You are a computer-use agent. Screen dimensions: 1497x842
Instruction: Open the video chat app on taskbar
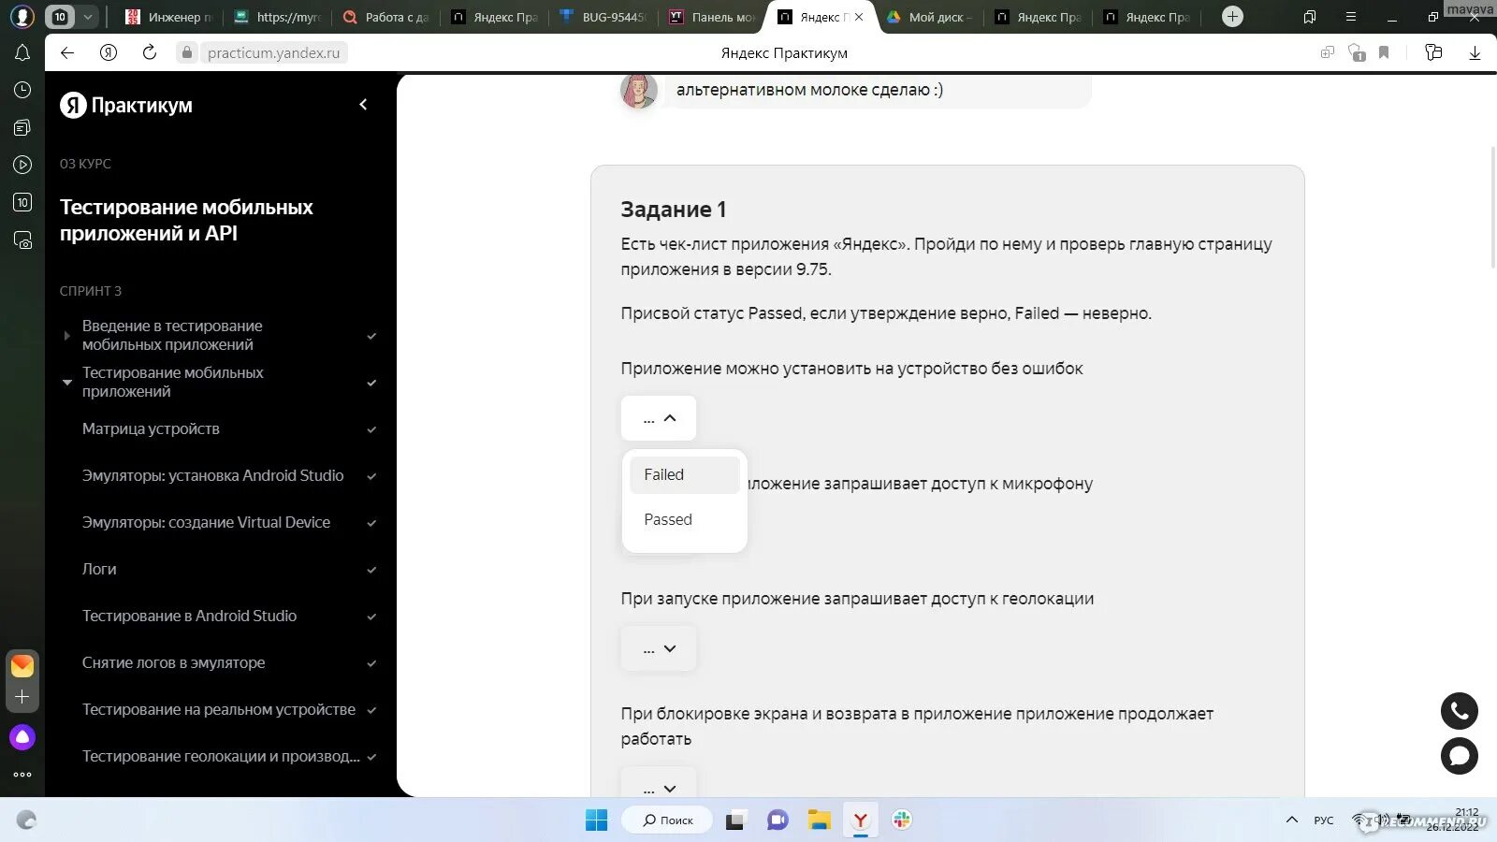pyautogui.click(x=778, y=820)
